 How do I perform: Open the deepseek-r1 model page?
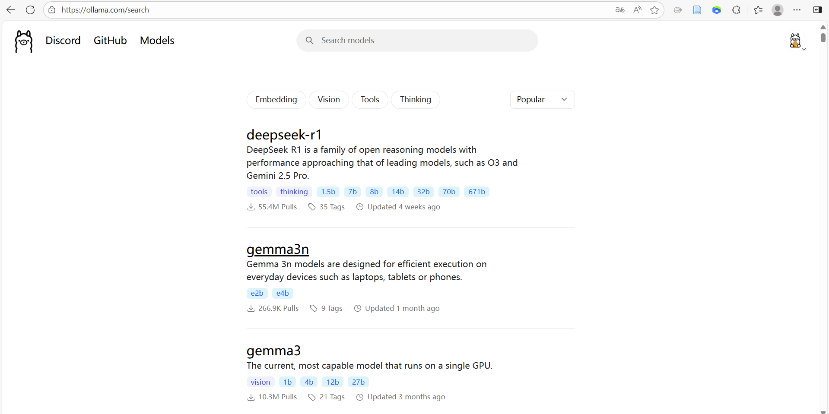(284, 135)
